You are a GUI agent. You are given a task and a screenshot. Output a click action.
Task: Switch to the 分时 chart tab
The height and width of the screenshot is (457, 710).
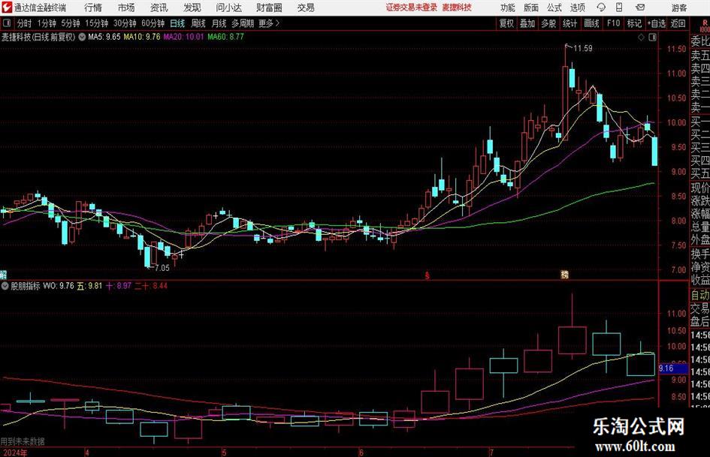(x=25, y=23)
